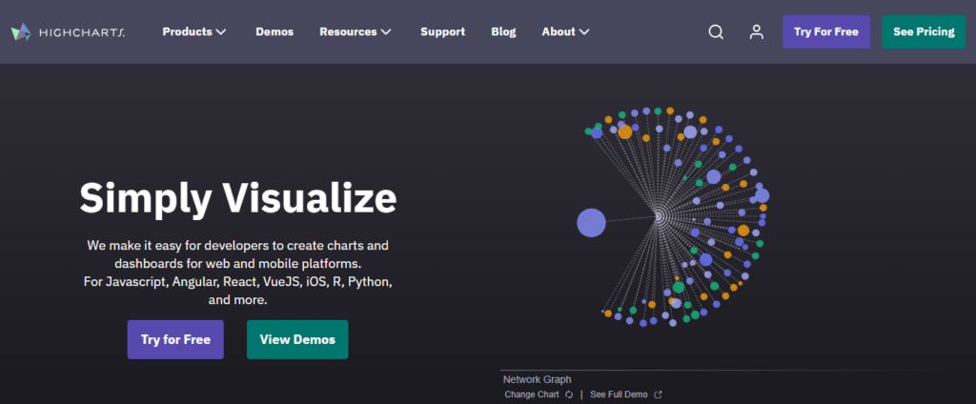Open the Support page
Viewport: 976px width, 404px height.
[442, 31]
